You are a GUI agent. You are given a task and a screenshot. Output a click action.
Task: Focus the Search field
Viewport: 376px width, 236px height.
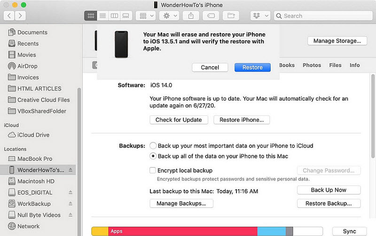323,16
